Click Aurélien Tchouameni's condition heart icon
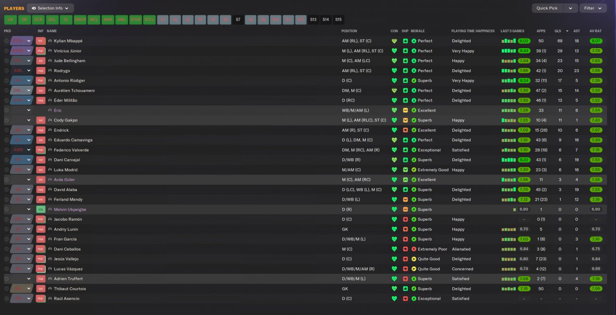The width and height of the screenshot is (616, 315). coord(394,90)
